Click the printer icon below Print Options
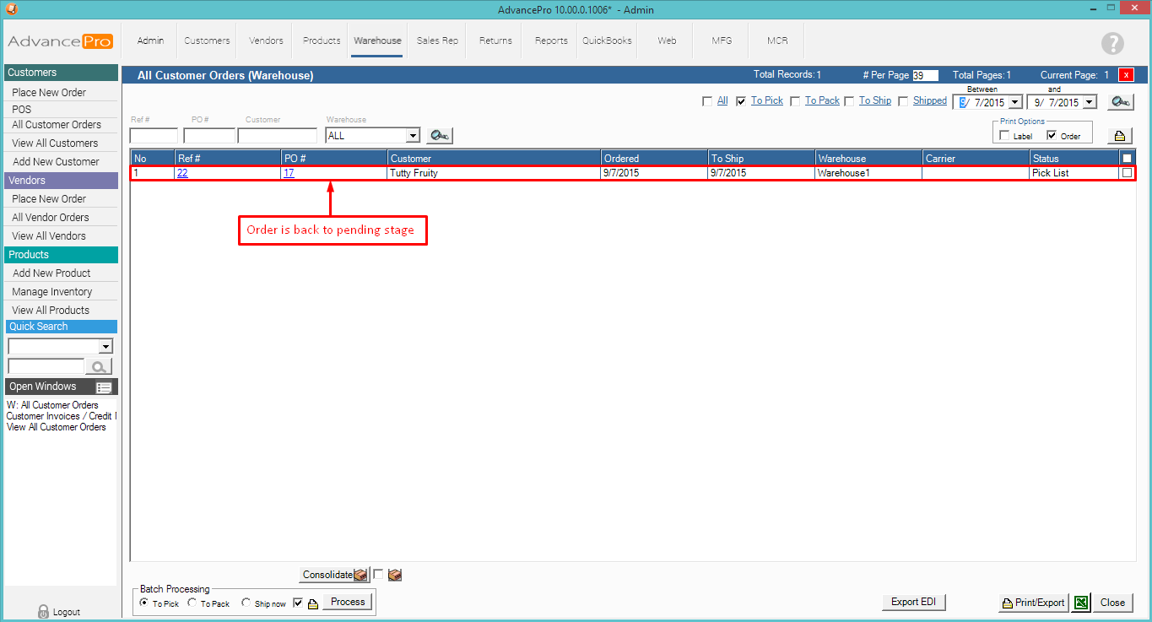The width and height of the screenshot is (1152, 622). click(x=1119, y=136)
